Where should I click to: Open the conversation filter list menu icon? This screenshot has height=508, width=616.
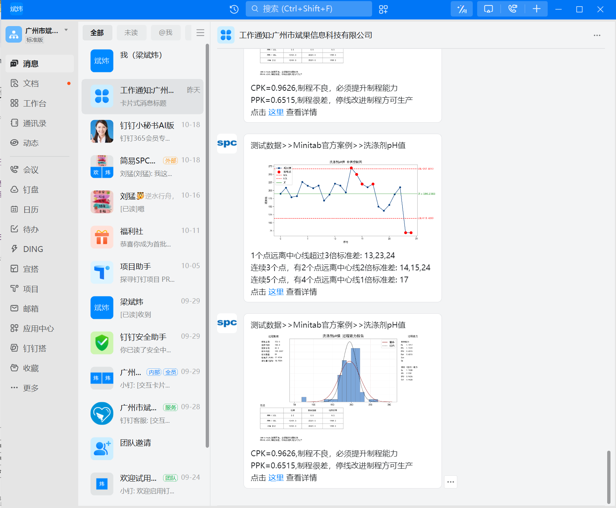pyautogui.click(x=200, y=33)
